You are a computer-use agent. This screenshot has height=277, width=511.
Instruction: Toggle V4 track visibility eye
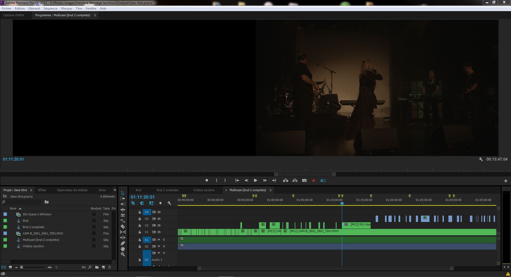pos(159,212)
